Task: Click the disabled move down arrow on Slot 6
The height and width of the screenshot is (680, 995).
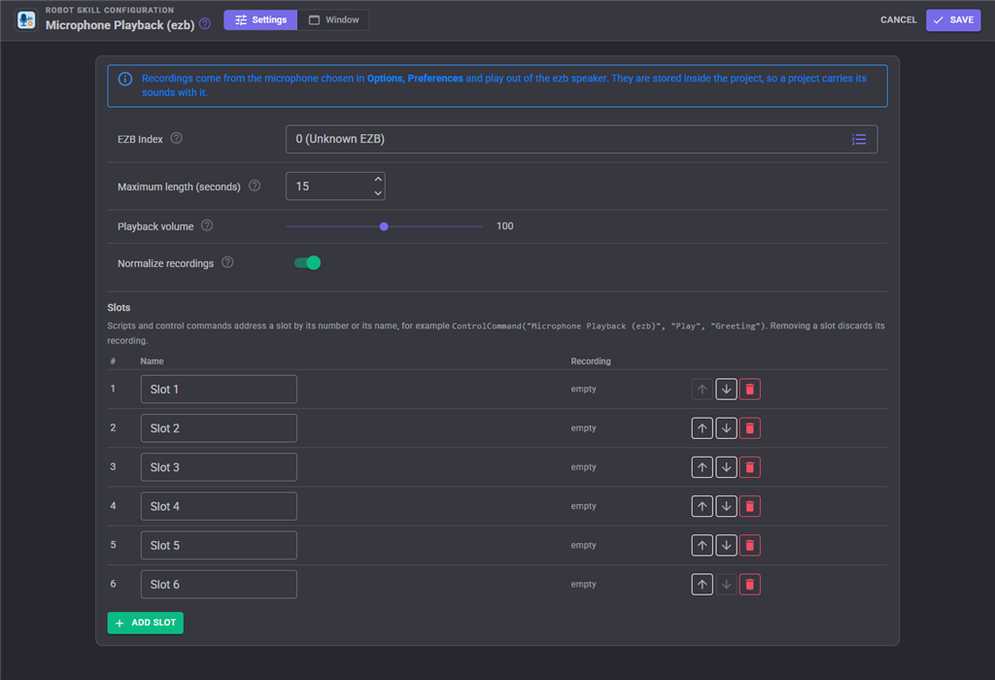Action: tap(726, 584)
